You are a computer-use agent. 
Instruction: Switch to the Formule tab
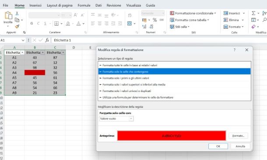click(84, 5)
